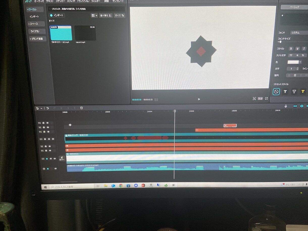Switch to the エフェクト tab
Image resolution: width=308 pixels, height=231 pixels.
(x=71, y=1)
